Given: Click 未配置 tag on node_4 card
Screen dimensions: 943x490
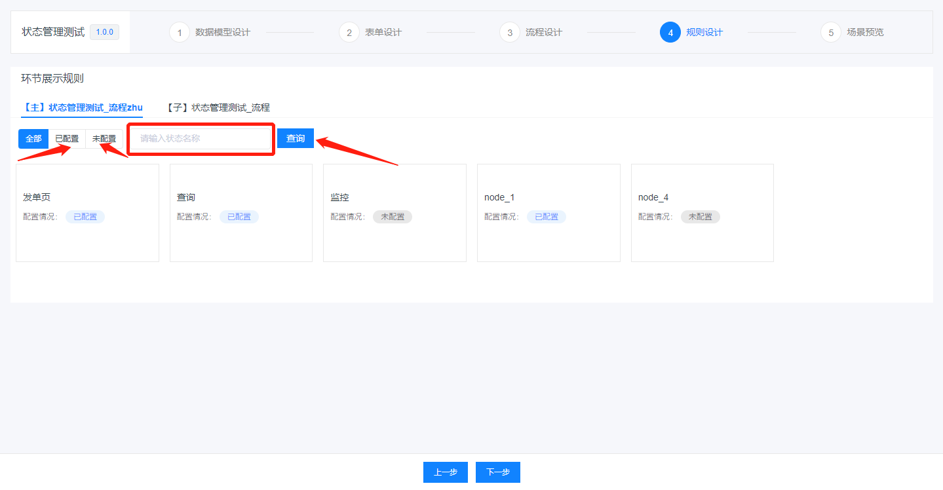Looking at the screenshot, I should coord(701,217).
